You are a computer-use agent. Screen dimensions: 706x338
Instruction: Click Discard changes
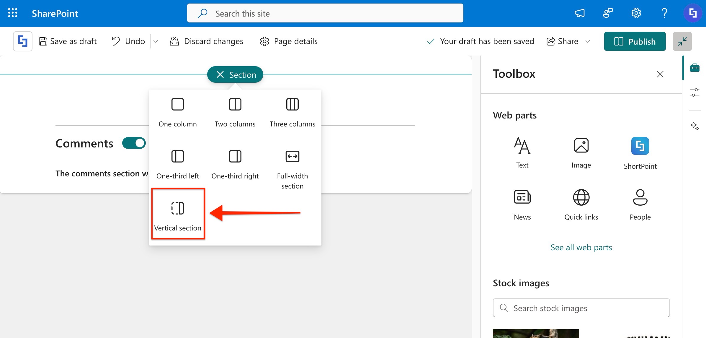click(x=206, y=41)
